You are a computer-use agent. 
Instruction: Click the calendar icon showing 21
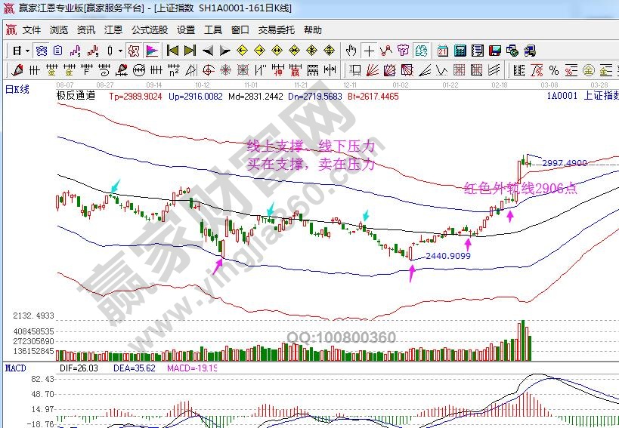(441, 51)
